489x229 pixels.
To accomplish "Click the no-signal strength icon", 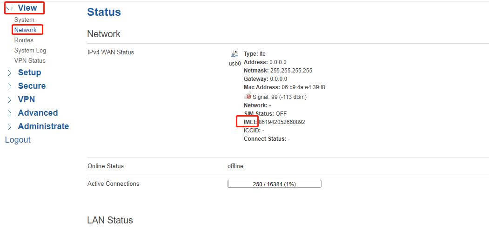I will coord(248,96).
